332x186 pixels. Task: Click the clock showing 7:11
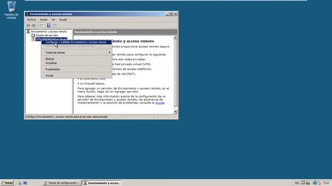point(326,183)
